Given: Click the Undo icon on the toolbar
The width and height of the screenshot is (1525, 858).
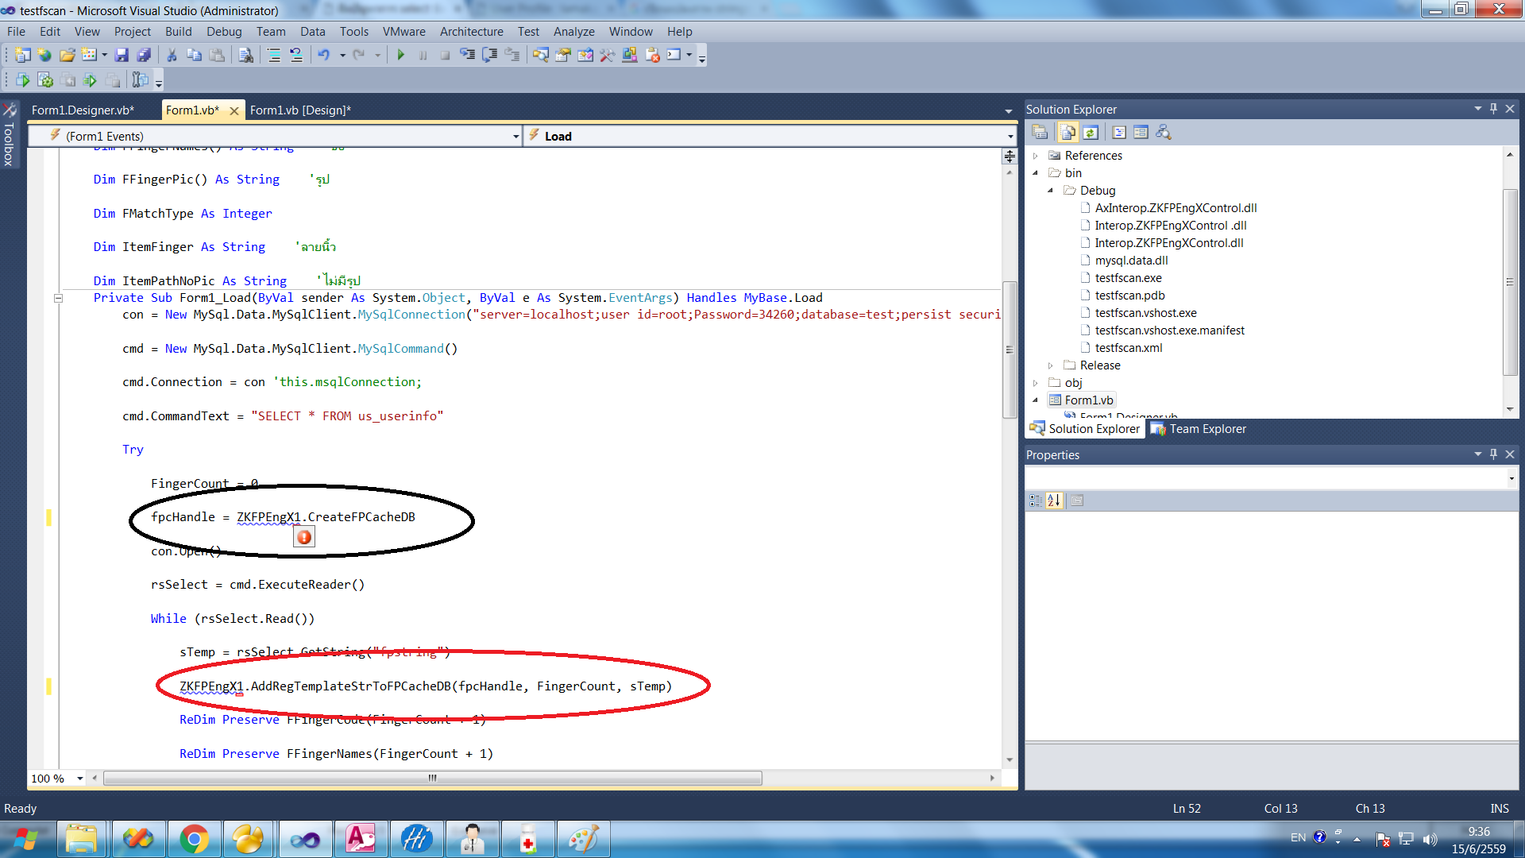Looking at the screenshot, I should (x=323, y=55).
